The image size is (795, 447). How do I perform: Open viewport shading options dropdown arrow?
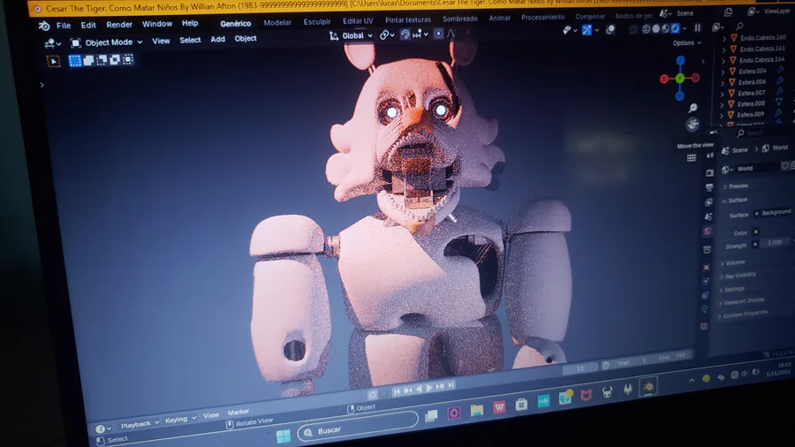[685, 28]
